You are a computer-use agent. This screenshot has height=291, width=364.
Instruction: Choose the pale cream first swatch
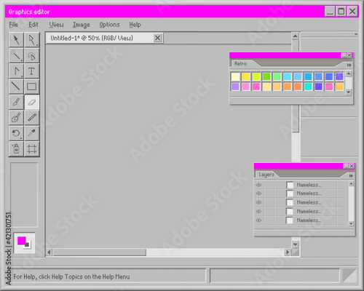pos(235,76)
